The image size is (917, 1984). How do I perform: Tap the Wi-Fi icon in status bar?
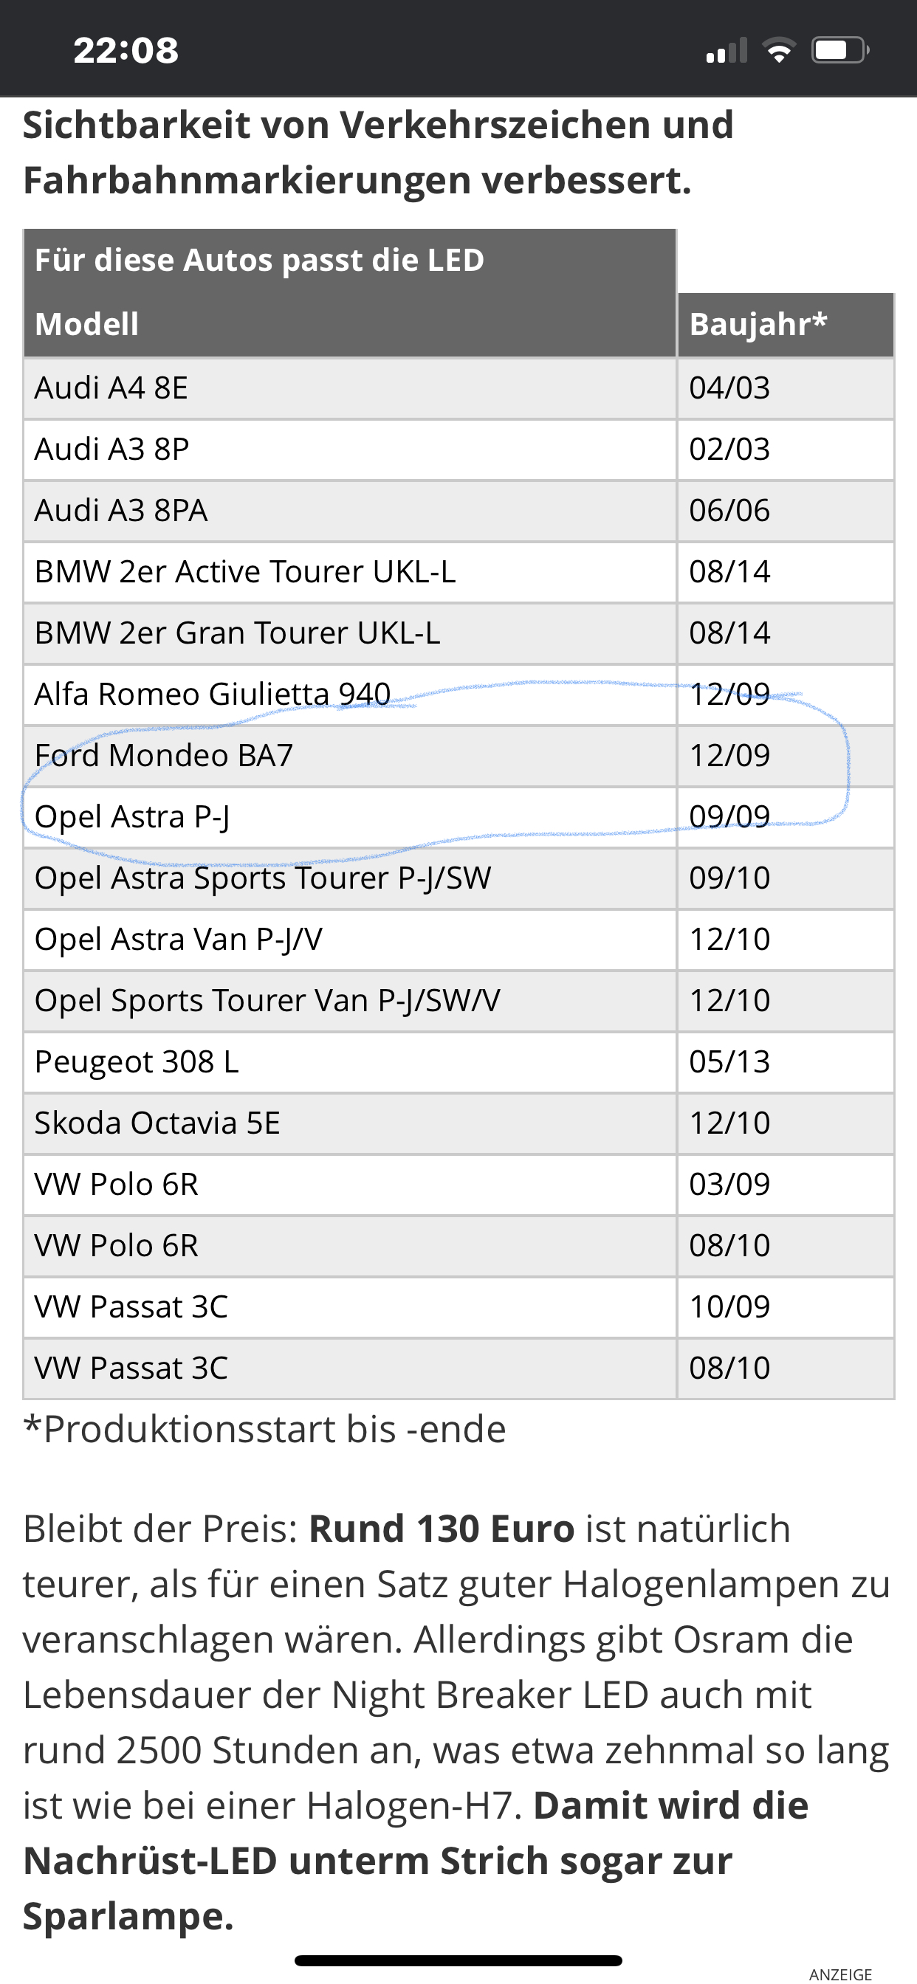point(779,51)
